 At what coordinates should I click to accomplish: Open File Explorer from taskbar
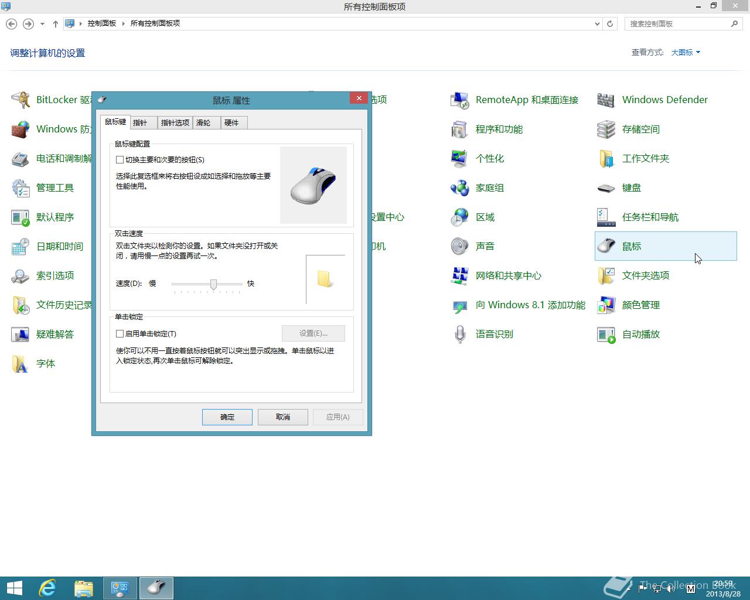84,588
